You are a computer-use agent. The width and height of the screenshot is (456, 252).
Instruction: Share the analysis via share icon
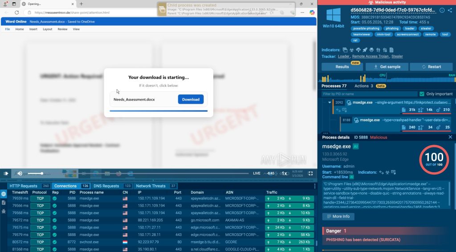coord(450,10)
